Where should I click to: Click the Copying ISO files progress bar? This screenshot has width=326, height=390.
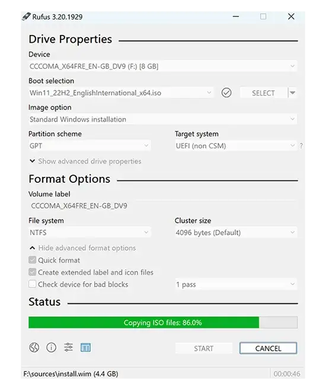(x=163, y=322)
